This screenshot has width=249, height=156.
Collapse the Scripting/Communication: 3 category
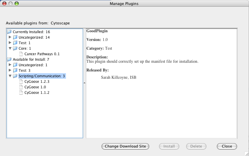pos(10,76)
